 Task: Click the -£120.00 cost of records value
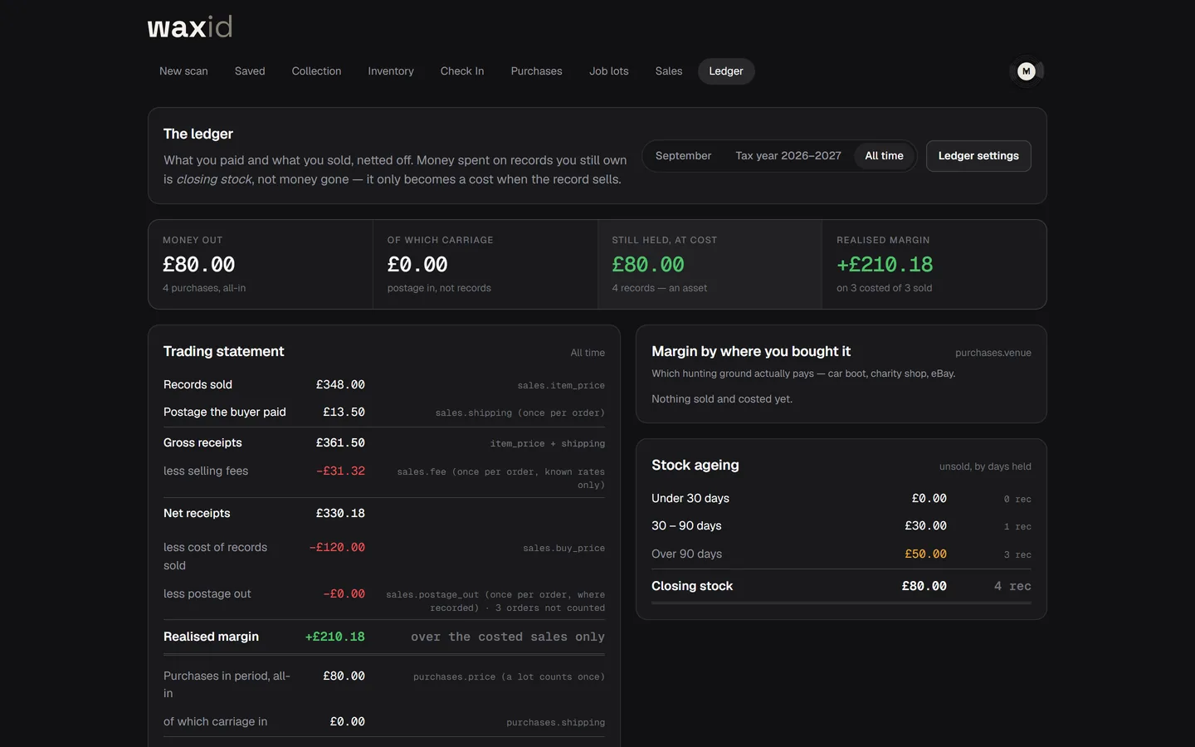337,548
